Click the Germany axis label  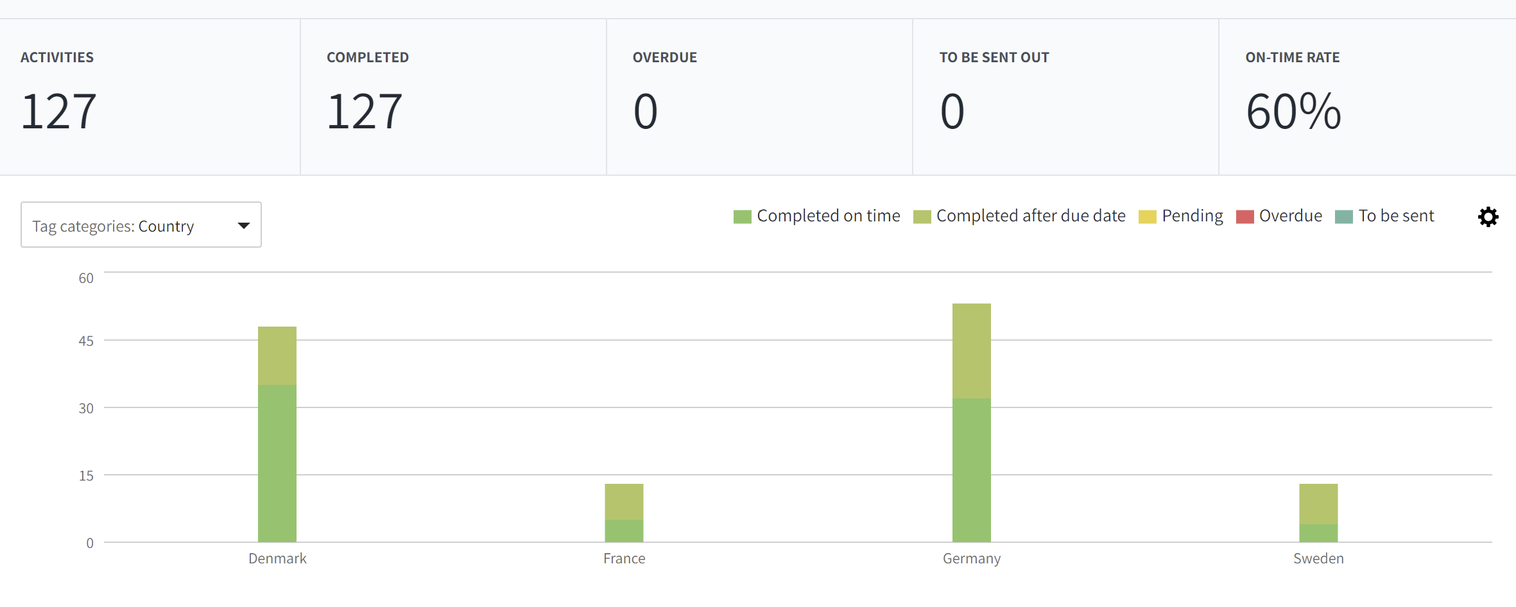[x=972, y=559]
